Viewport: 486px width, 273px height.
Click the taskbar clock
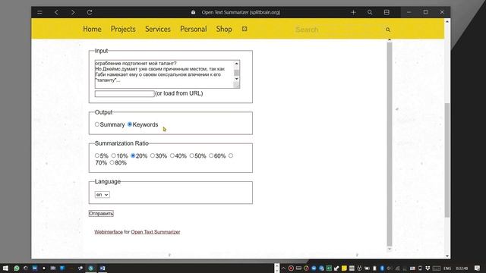click(x=462, y=268)
